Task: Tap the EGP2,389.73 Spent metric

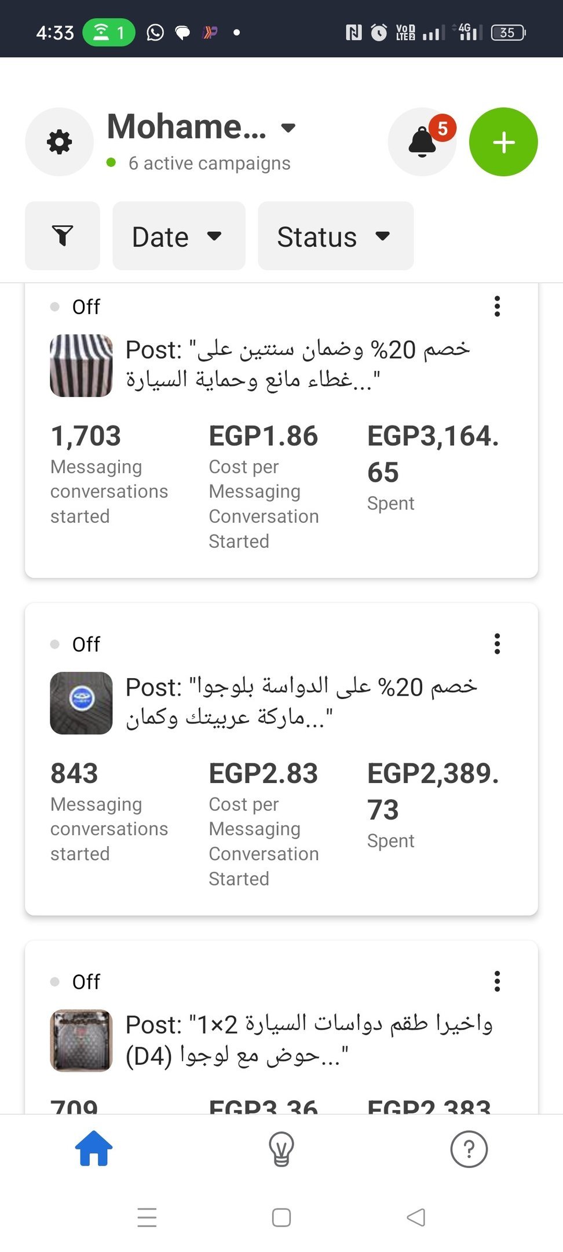Action: pos(433,806)
